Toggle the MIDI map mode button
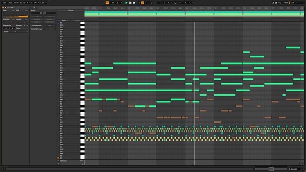Viewport: 306px width, 172px height. pyautogui.click(x=286, y=3)
